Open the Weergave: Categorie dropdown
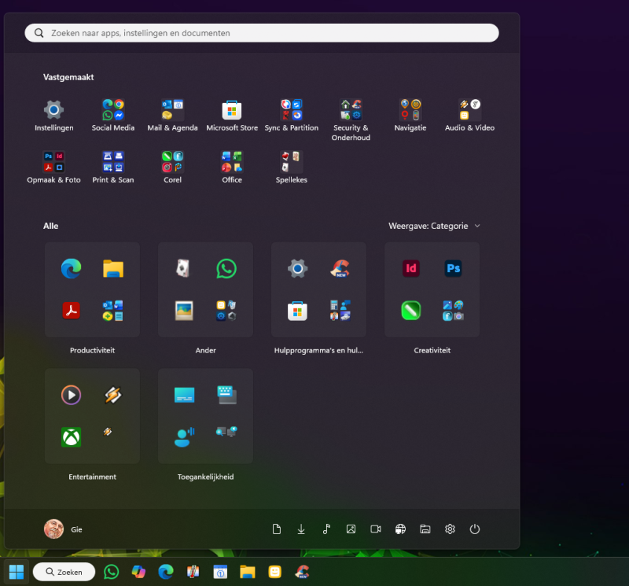Image resolution: width=629 pixels, height=586 pixels. pyautogui.click(x=435, y=226)
